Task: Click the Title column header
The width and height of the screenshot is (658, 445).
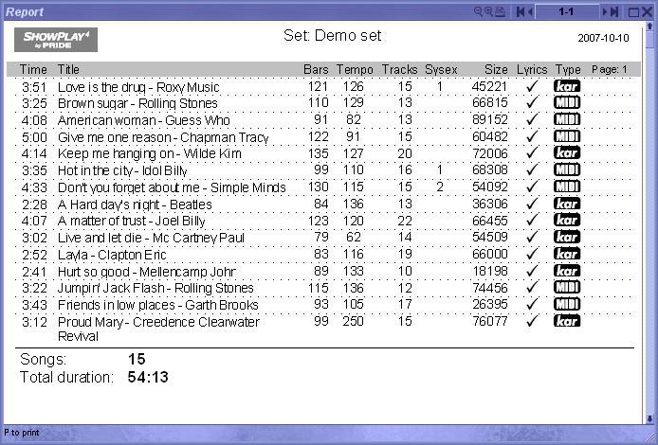Action: (x=68, y=69)
